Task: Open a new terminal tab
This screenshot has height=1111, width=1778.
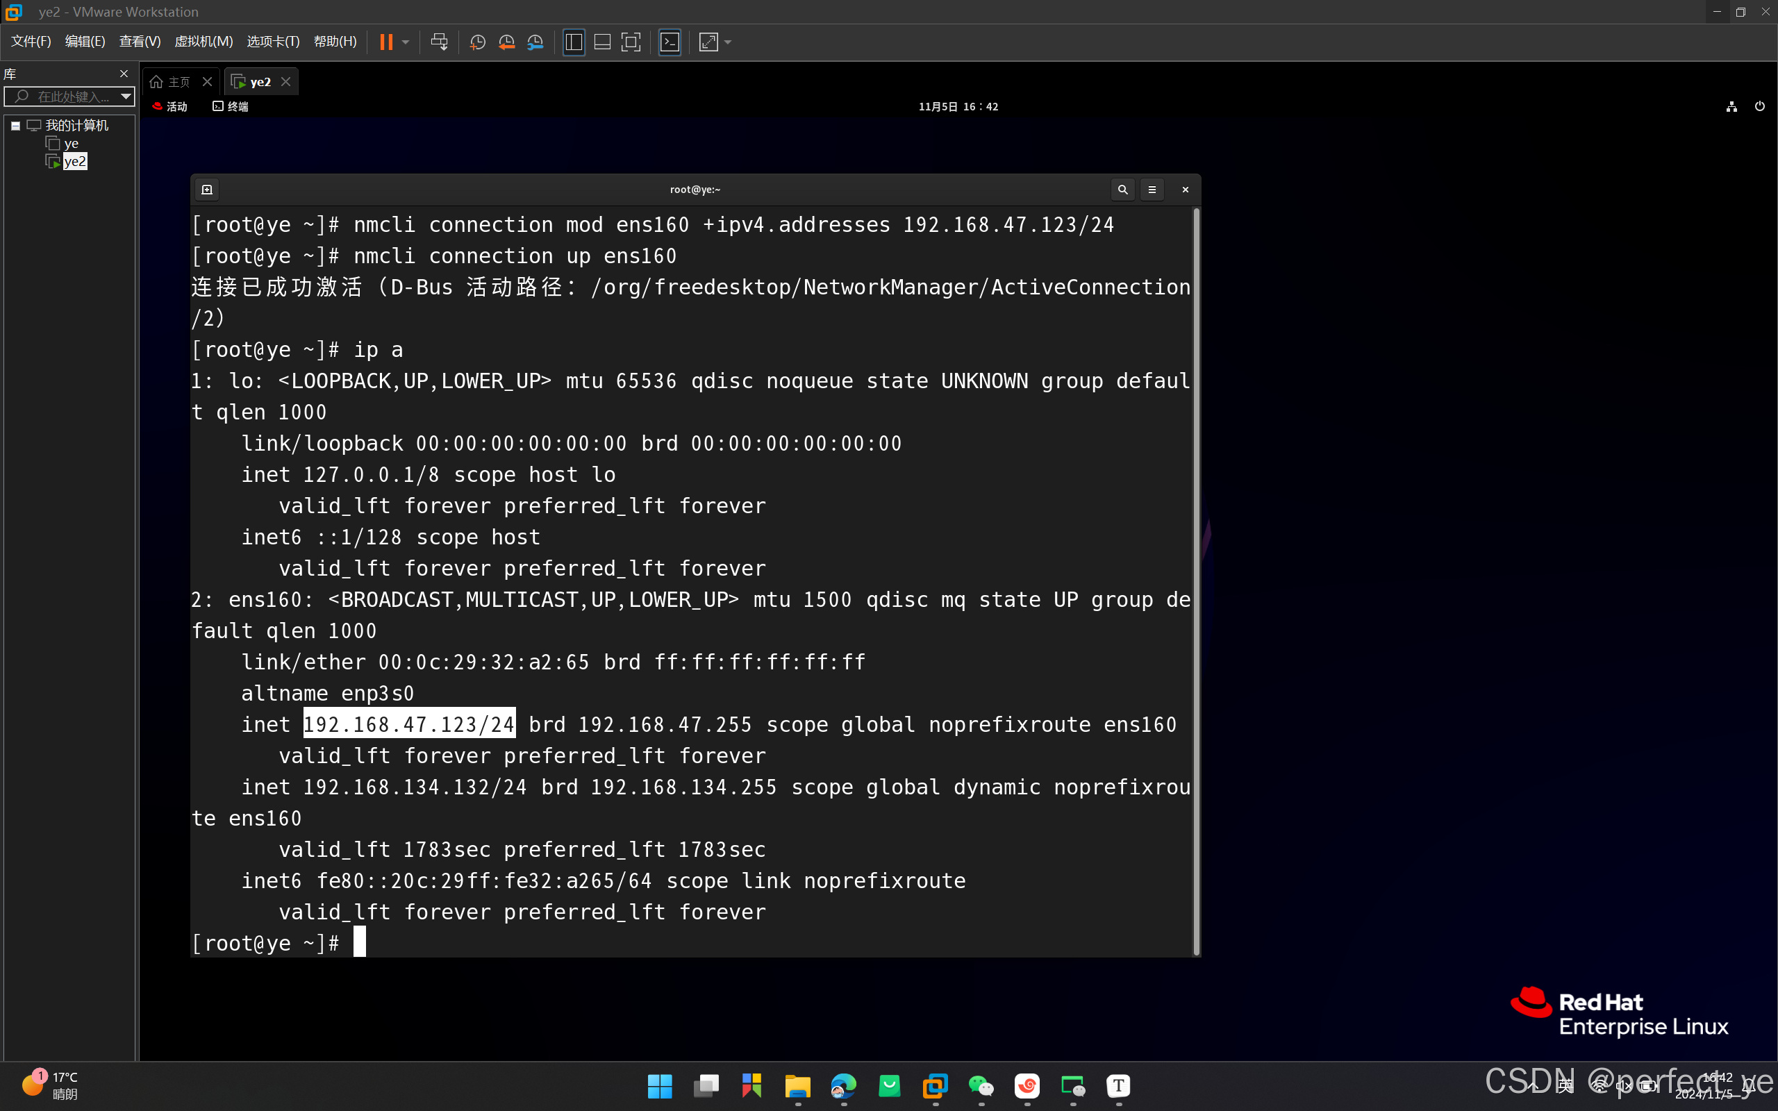Action: [207, 190]
